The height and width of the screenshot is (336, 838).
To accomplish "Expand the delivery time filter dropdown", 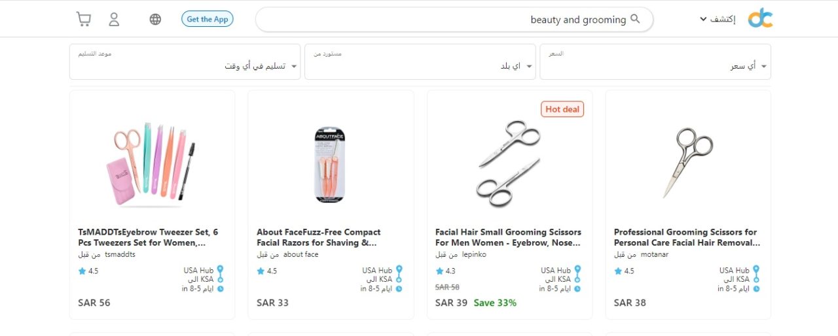I will tap(185, 62).
